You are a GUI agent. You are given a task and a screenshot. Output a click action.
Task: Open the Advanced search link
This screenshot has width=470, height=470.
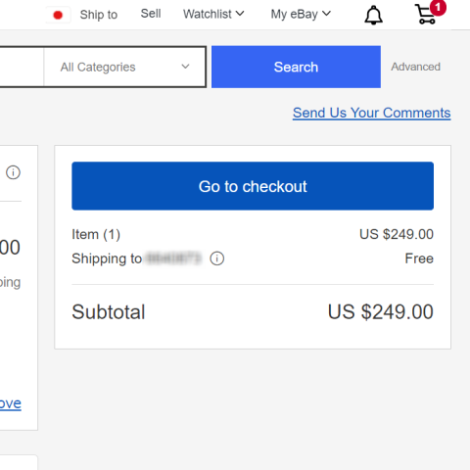point(415,67)
